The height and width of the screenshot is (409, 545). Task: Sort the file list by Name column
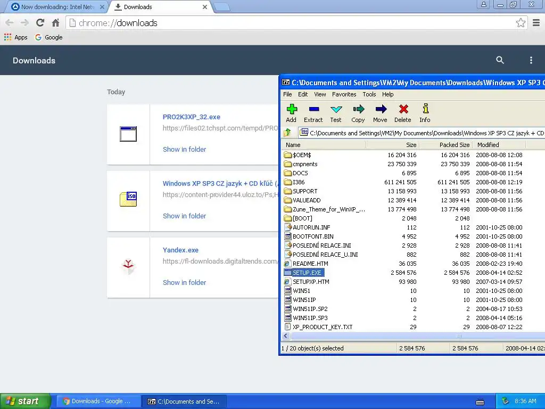324,145
